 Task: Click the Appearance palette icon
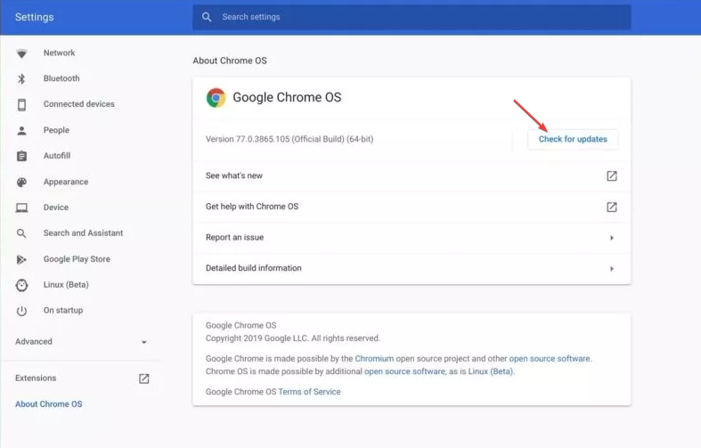click(21, 182)
